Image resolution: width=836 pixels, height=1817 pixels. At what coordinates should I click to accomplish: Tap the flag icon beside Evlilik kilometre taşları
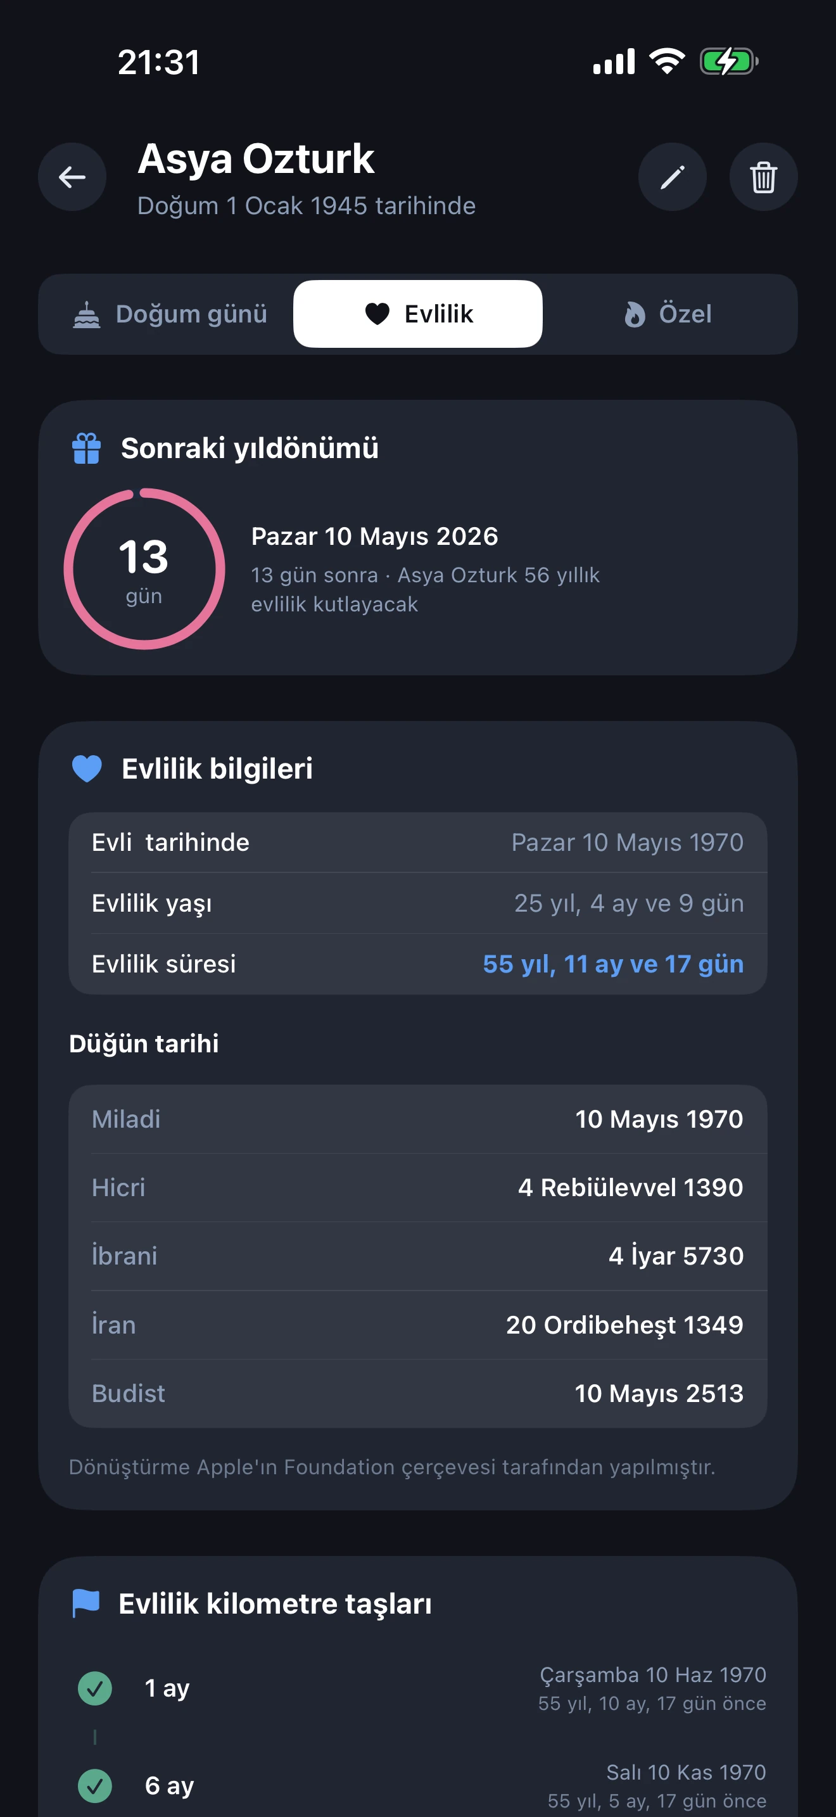coord(86,1603)
